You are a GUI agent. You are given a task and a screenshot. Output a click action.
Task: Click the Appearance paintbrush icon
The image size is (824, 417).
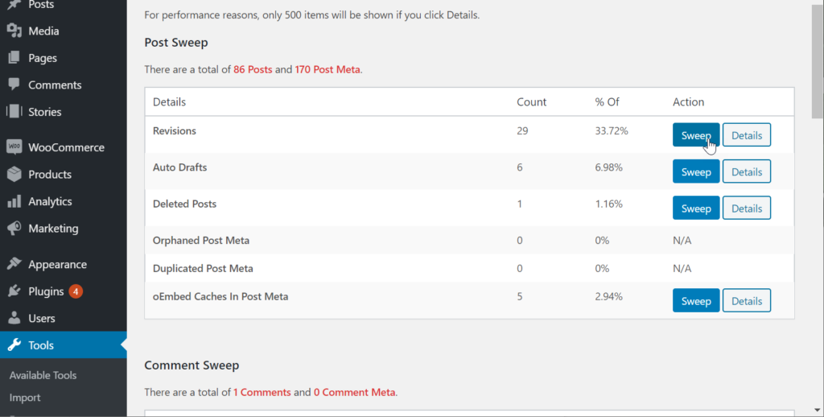pos(14,264)
